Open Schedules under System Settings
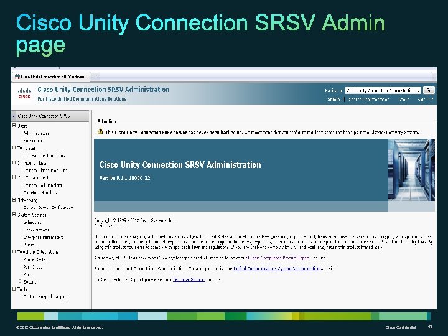 [x=32, y=222]
